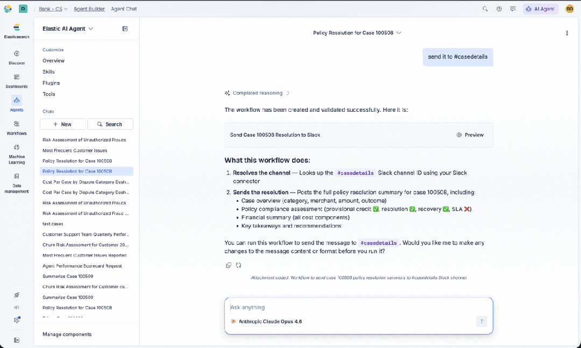Start a New chat
581x348 pixels.
(x=62, y=124)
